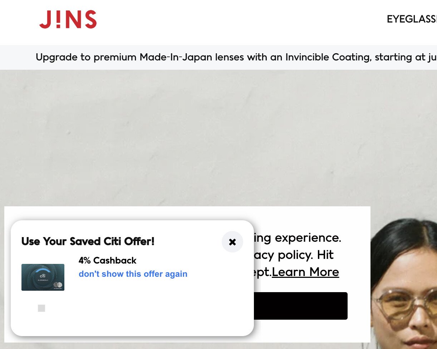The image size is (437, 349).
Task: Click the JINS logo
Action: tap(68, 20)
